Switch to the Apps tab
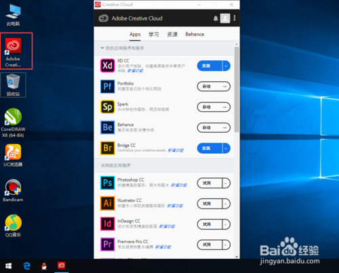The image size is (339, 273). click(x=135, y=35)
